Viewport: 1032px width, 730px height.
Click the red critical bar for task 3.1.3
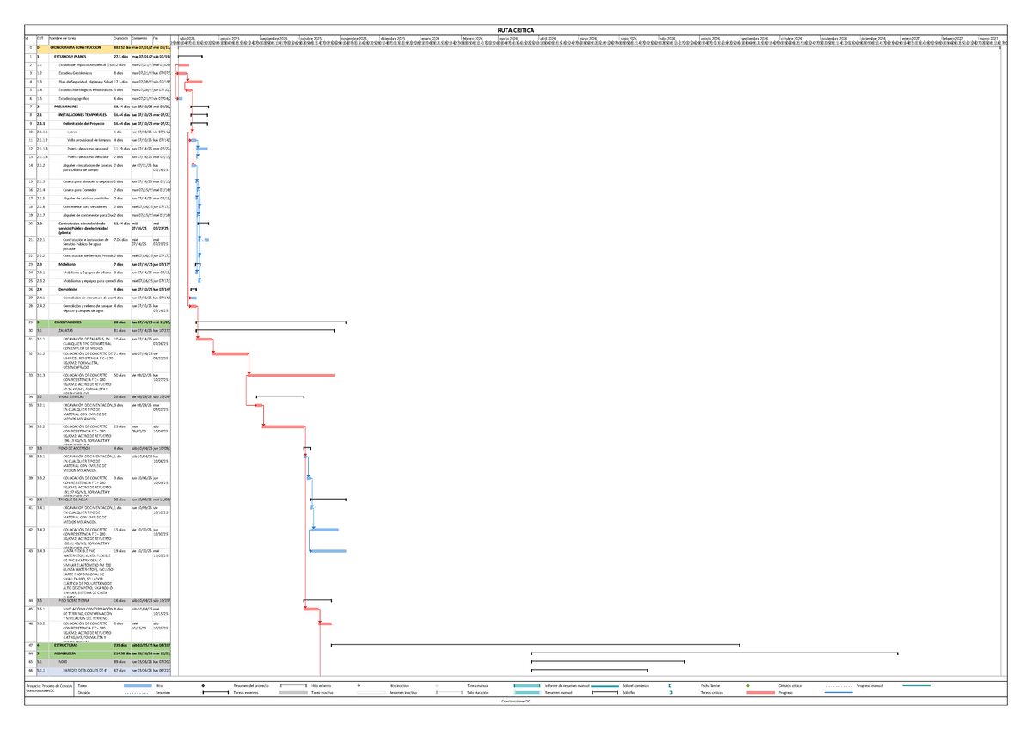click(291, 376)
